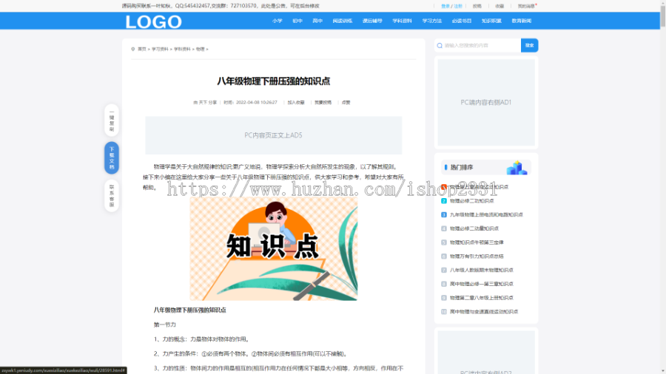This screenshot has width=666, height=374.
Task: Click the PC端内容右侧AD1 banner
Action: click(486, 102)
